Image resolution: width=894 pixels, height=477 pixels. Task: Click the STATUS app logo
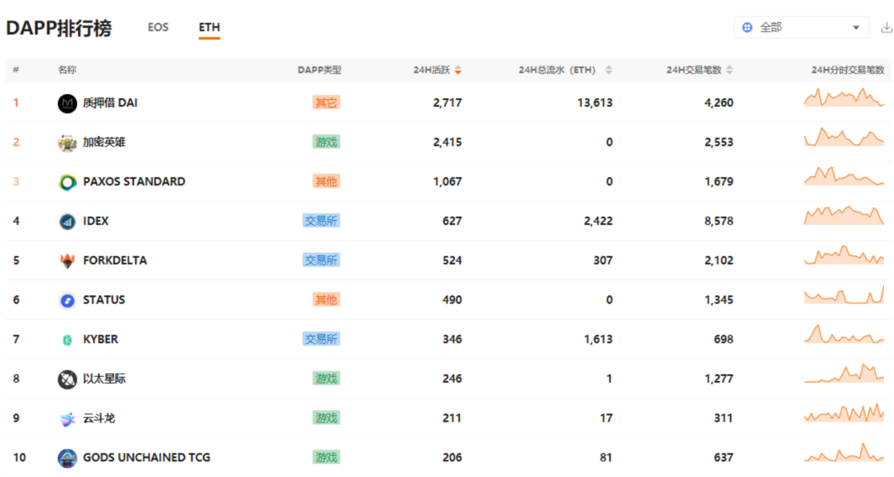(x=67, y=300)
